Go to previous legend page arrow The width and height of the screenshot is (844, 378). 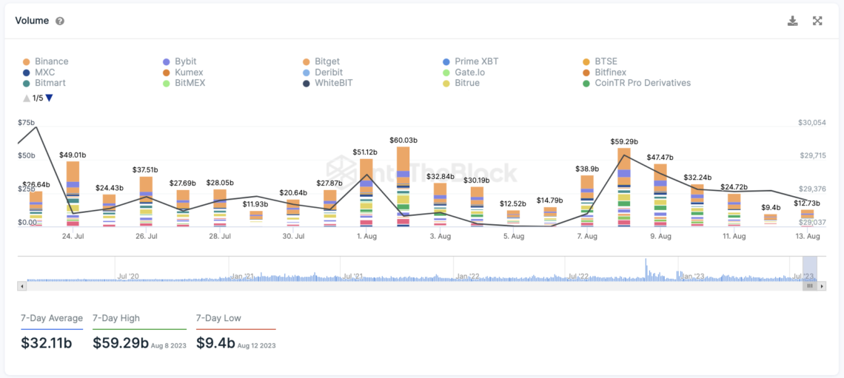coord(26,98)
